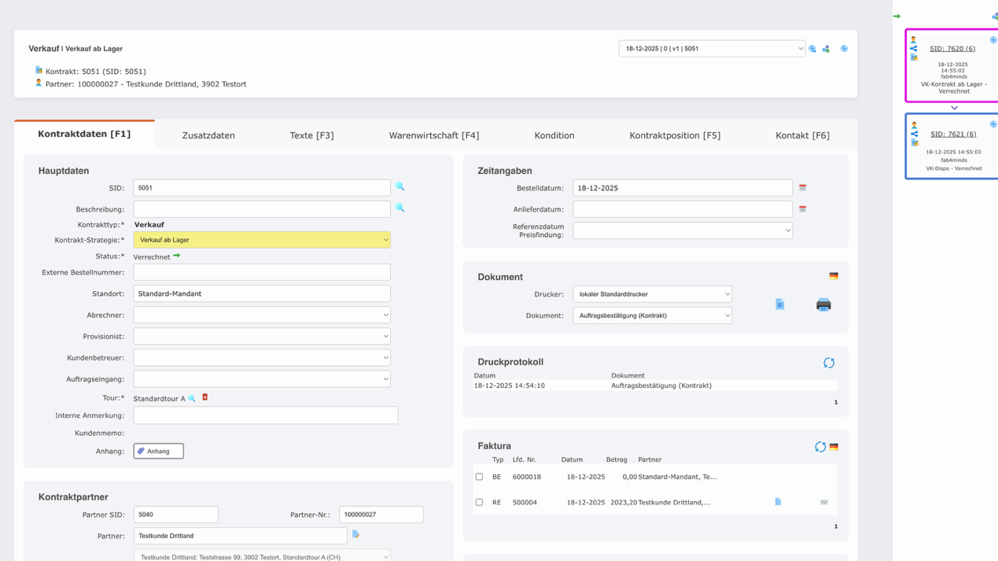The width and height of the screenshot is (998, 561).
Task: Open the Kontrakt-Strategie dropdown
Action: pyautogui.click(x=261, y=240)
